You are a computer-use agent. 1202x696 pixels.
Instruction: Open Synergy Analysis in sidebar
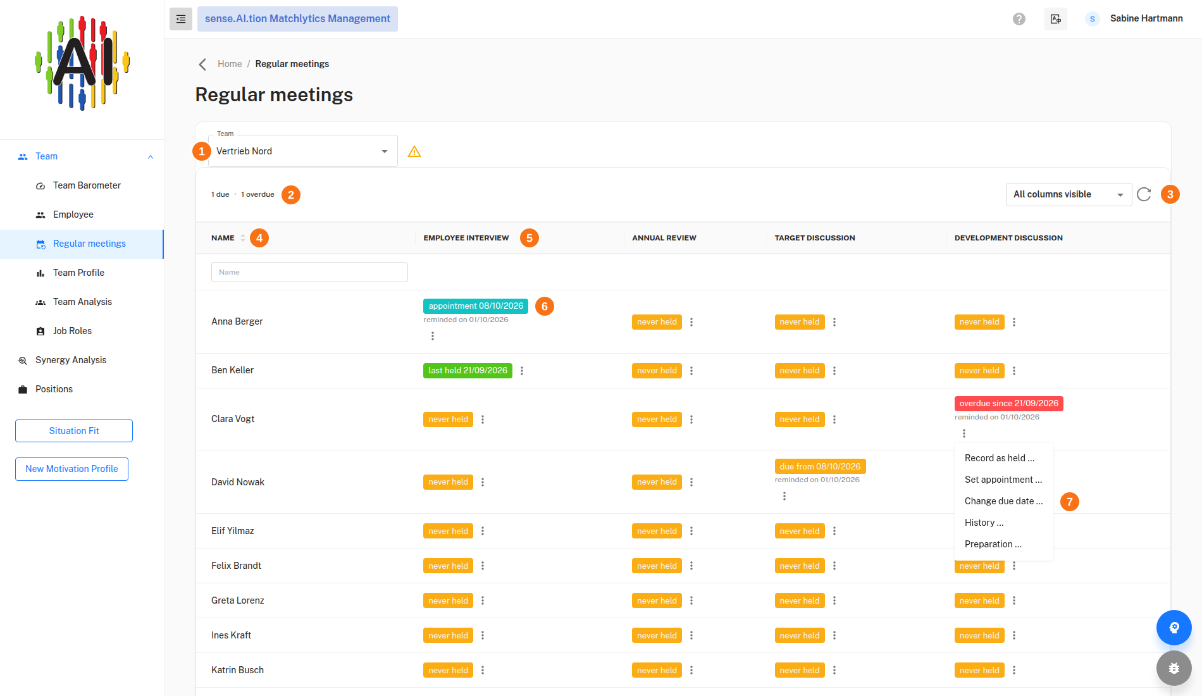click(82, 360)
